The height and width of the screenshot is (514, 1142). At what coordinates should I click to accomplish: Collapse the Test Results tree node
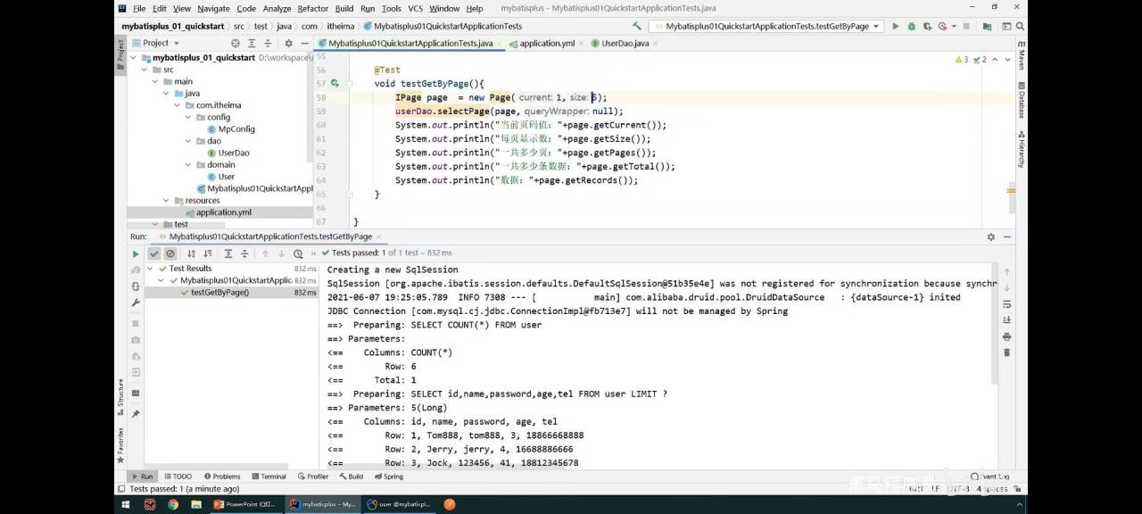click(x=151, y=269)
